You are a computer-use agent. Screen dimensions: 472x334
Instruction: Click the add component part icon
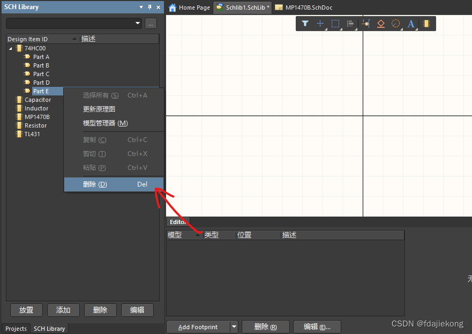point(426,24)
